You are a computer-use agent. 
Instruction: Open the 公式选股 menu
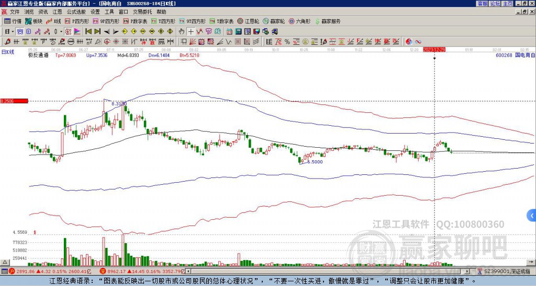76,12
